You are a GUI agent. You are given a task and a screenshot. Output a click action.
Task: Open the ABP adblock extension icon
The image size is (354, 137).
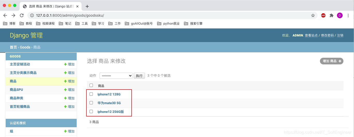pos(323,15)
